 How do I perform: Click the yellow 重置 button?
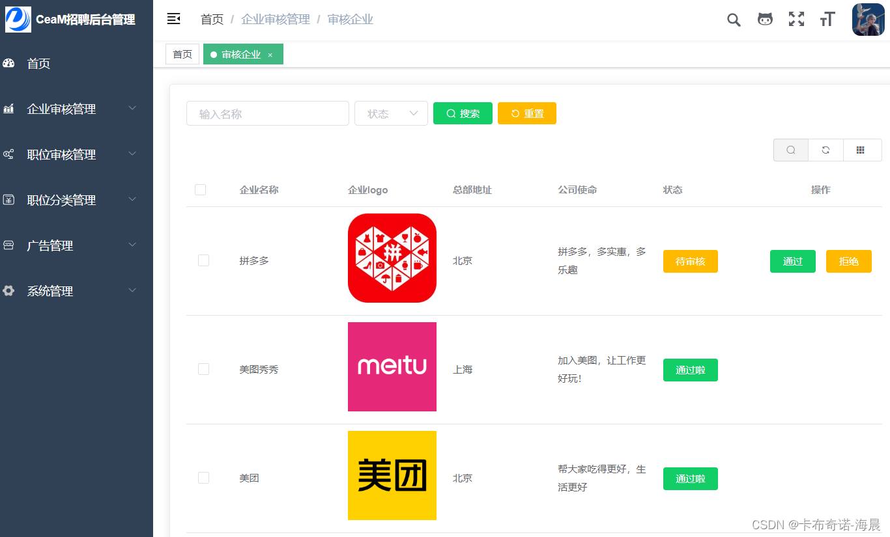(527, 113)
